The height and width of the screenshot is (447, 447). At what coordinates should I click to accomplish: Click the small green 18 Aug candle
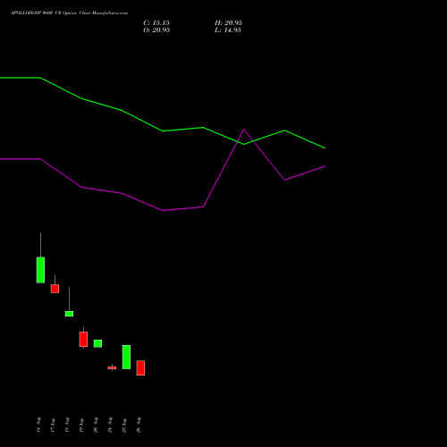pyautogui.click(x=69, y=314)
